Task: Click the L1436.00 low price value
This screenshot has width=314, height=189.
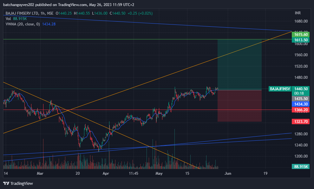Action: 100,13
